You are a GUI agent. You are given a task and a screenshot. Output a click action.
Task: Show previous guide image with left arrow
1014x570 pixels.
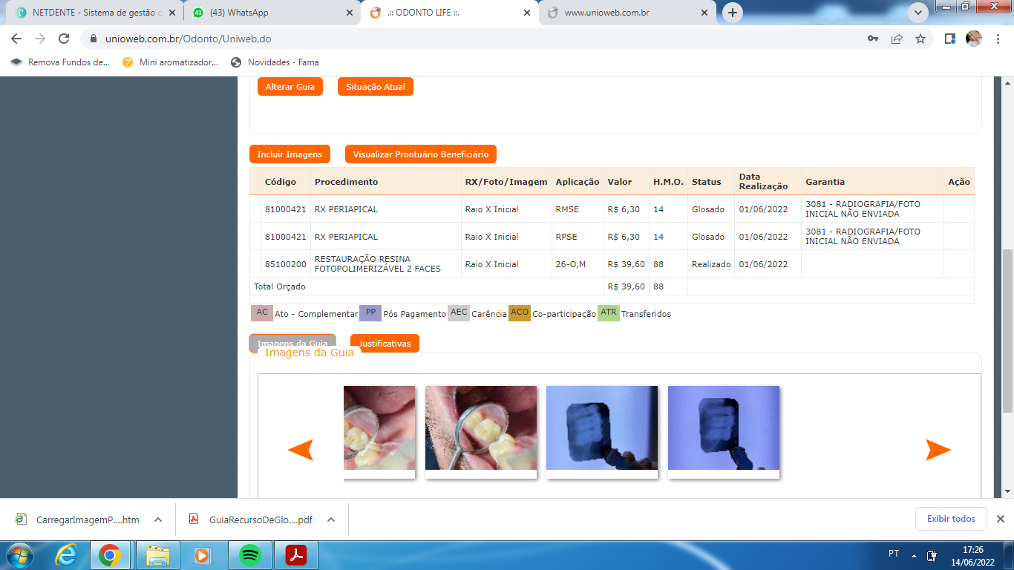click(x=301, y=450)
